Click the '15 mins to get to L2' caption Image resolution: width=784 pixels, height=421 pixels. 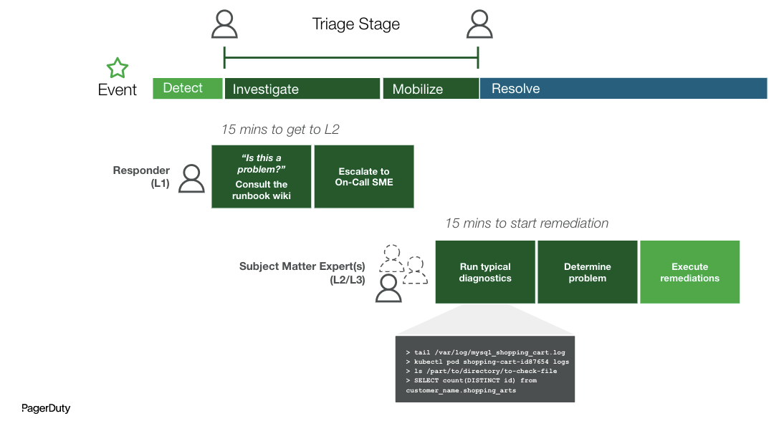tap(280, 130)
